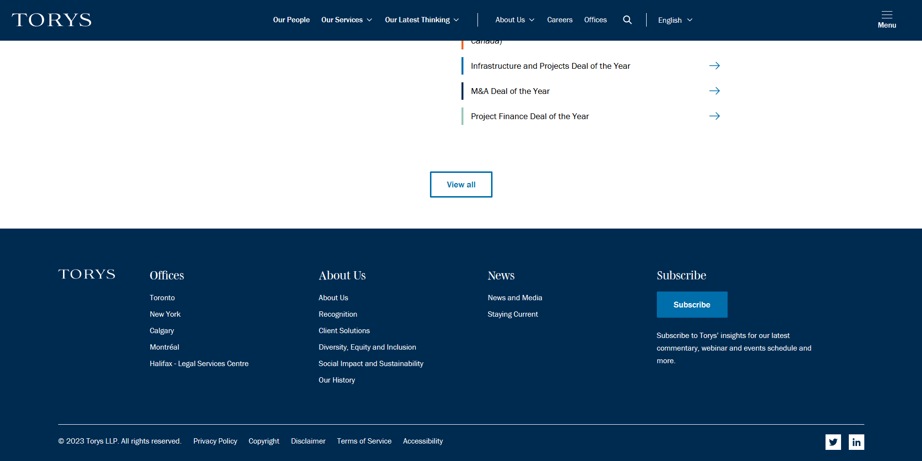Image resolution: width=922 pixels, height=461 pixels.
Task: Open the New York office link
Action: [x=165, y=314]
